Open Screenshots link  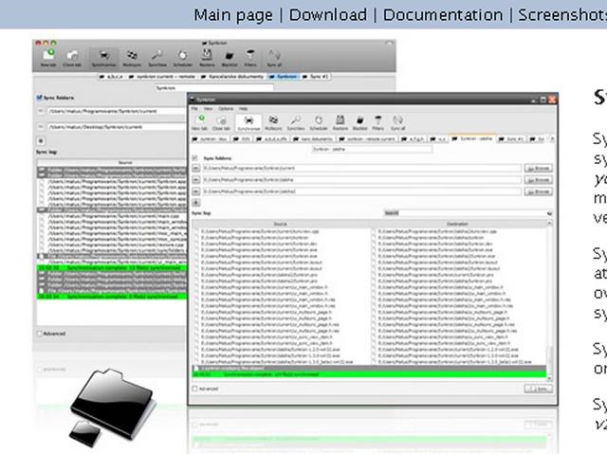click(562, 15)
